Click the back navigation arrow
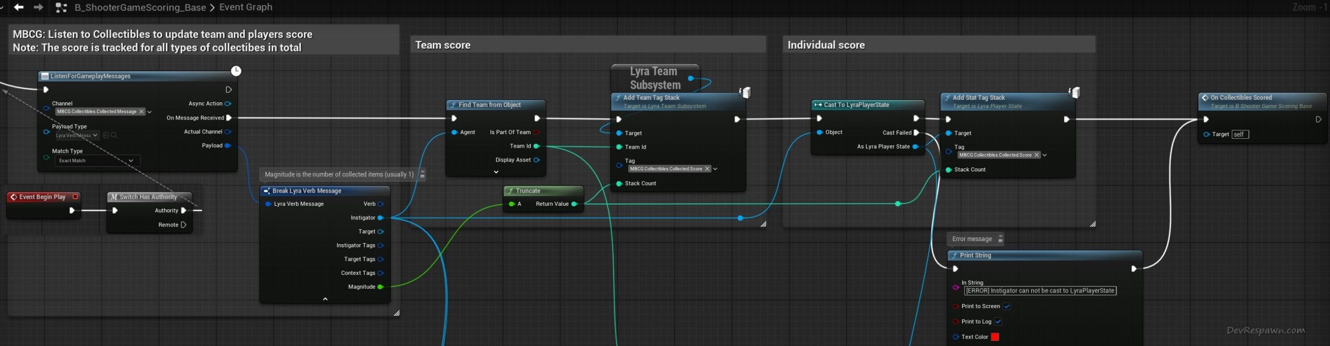This screenshot has height=346, width=1330. point(19,7)
